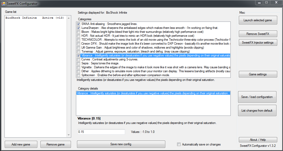Screen dimensions: 283x151
Task: Click the Launch selected game button
Action: pyautogui.click(x=258, y=20)
